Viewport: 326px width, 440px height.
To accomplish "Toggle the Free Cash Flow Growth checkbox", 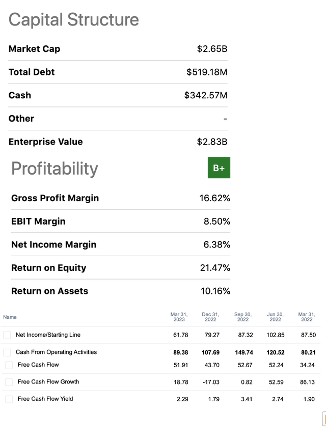I will tap(9, 382).
